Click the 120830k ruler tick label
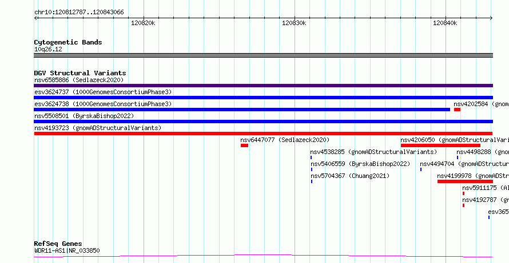509x263 pixels. [294, 23]
